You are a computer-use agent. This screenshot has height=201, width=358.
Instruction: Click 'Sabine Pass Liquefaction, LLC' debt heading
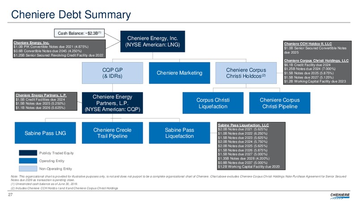click(243, 125)
